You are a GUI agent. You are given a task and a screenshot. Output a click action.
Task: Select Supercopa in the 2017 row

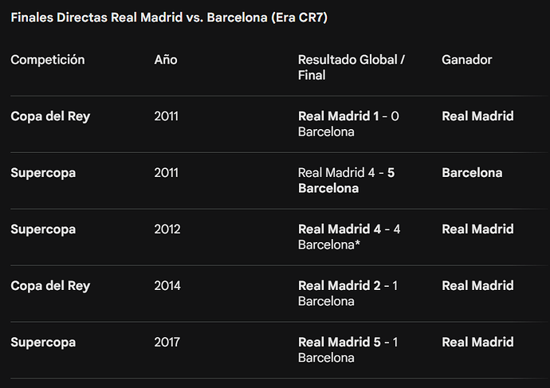(43, 343)
